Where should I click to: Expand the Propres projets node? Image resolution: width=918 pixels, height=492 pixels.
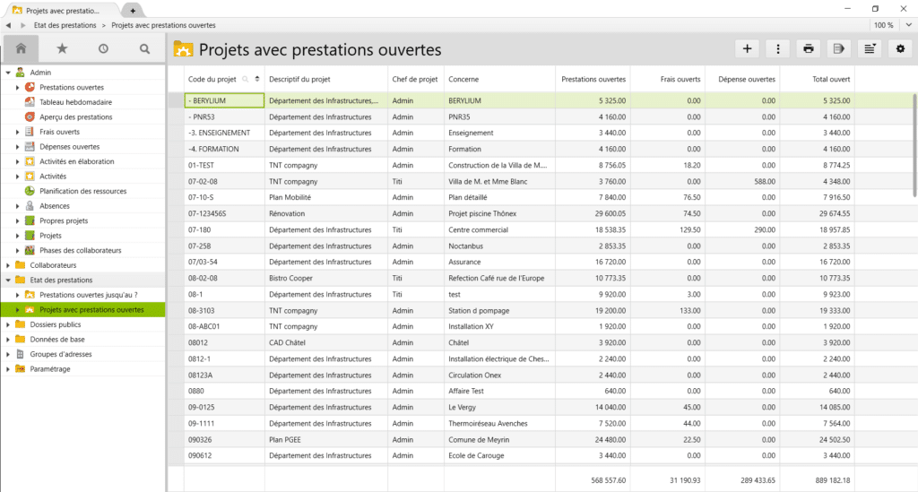(x=18, y=220)
